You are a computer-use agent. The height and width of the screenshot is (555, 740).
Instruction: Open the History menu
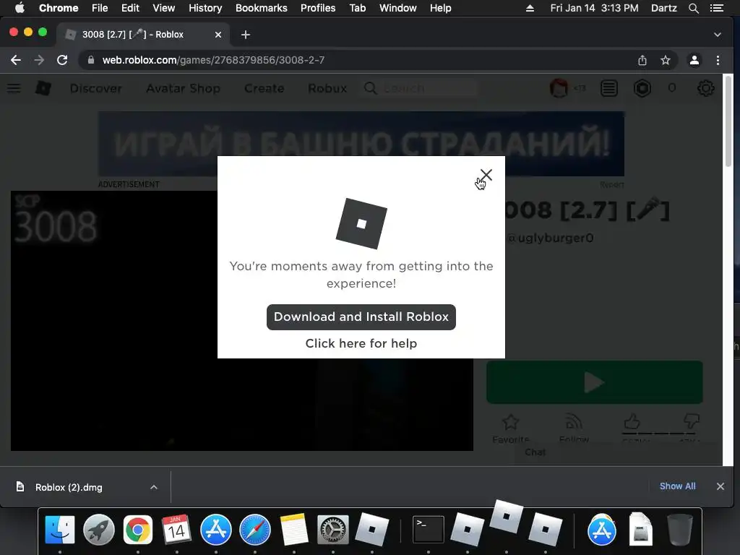pyautogui.click(x=205, y=8)
